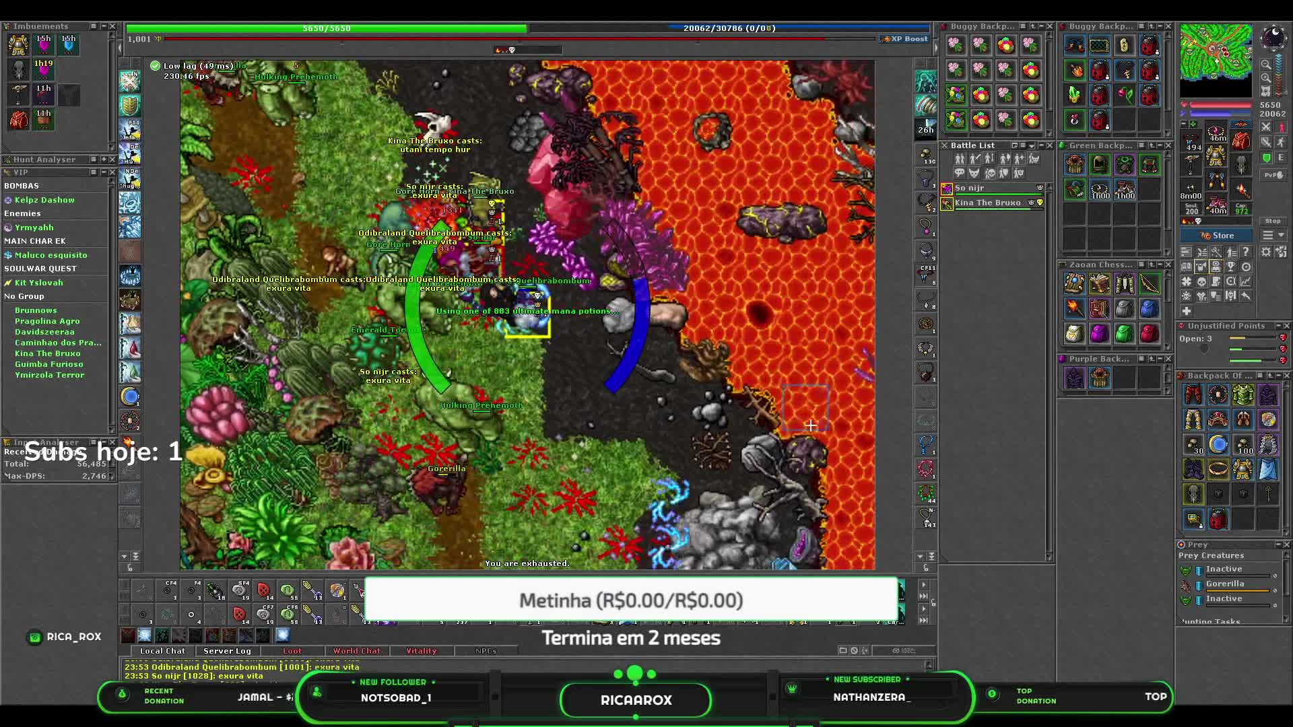Click the blue orb in the left action column
The width and height of the screenshot is (1293, 727).
pos(130,396)
